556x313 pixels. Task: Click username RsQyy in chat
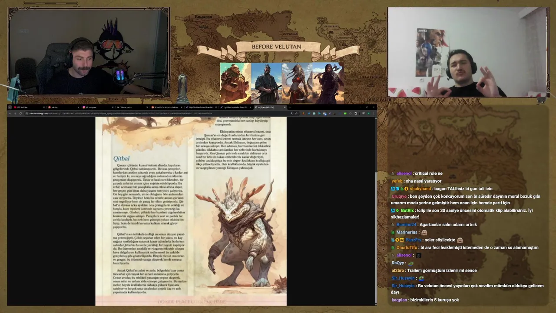[398, 263]
